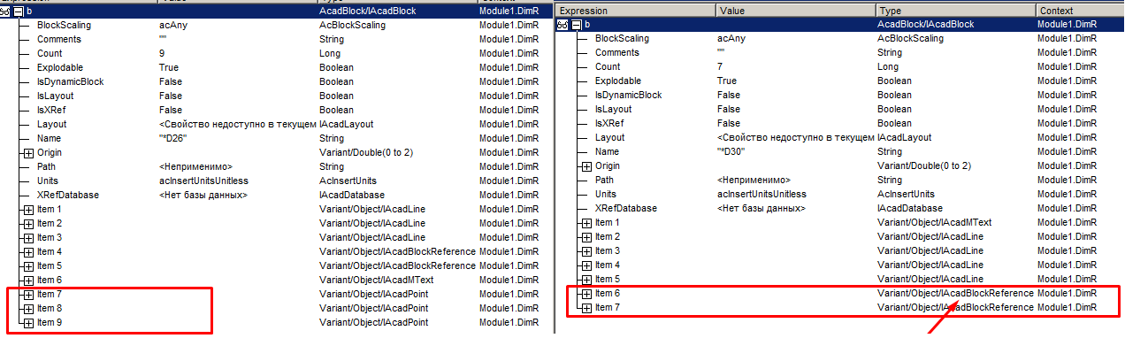Select XRefDatabase row in the left panel
This screenshot has height=346, width=1125.
277,195
